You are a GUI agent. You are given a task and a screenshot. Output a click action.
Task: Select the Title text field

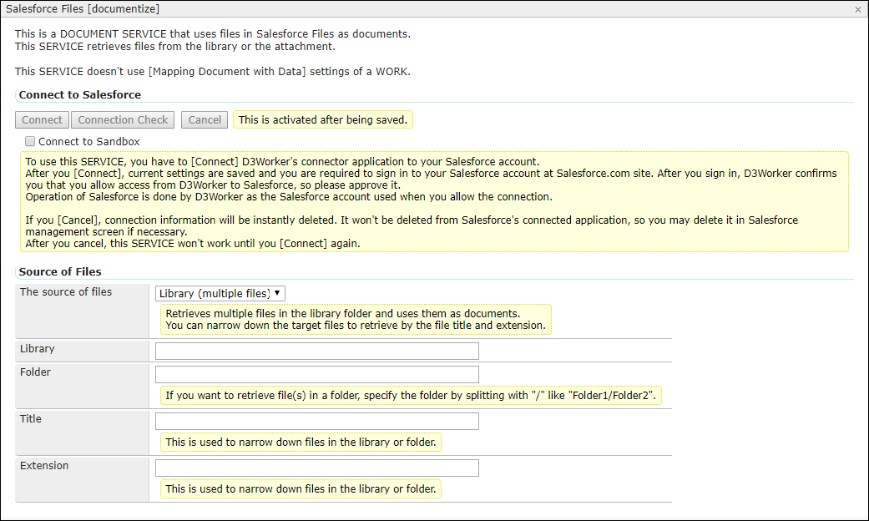click(317, 421)
